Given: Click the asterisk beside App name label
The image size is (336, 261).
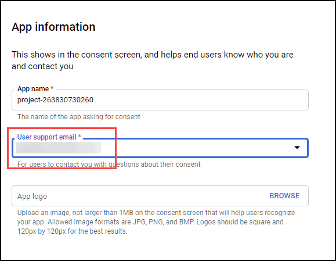Looking at the screenshot, I should [x=52, y=88].
